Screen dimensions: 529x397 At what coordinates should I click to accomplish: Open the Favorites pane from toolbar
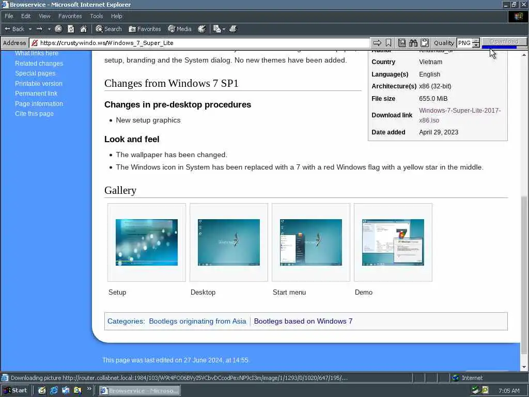point(145,29)
